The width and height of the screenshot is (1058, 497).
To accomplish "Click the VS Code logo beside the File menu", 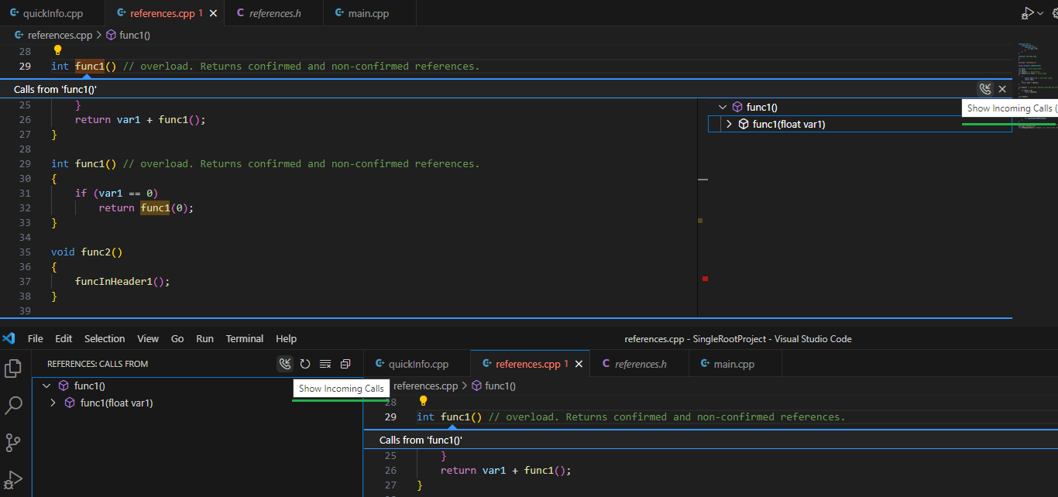I will tap(9, 338).
